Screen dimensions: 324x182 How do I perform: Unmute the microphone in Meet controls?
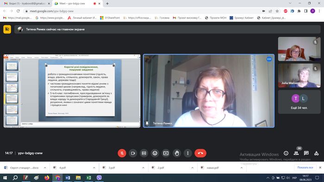click(122, 153)
